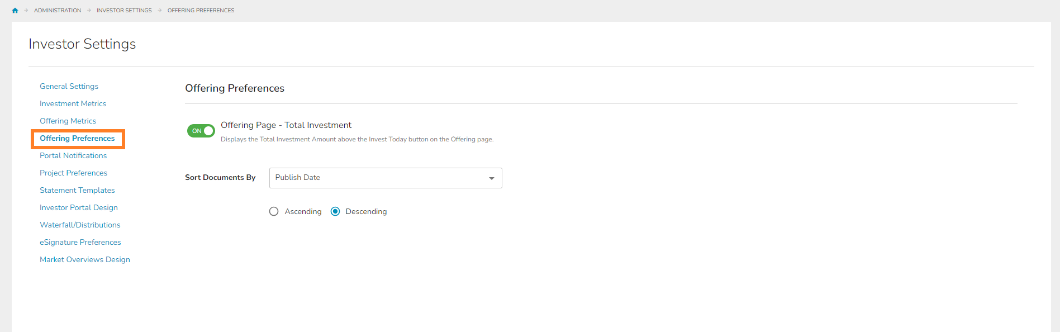Open Portal Notifications settings
This screenshot has width=1060, height=332.
pos(73,155)
